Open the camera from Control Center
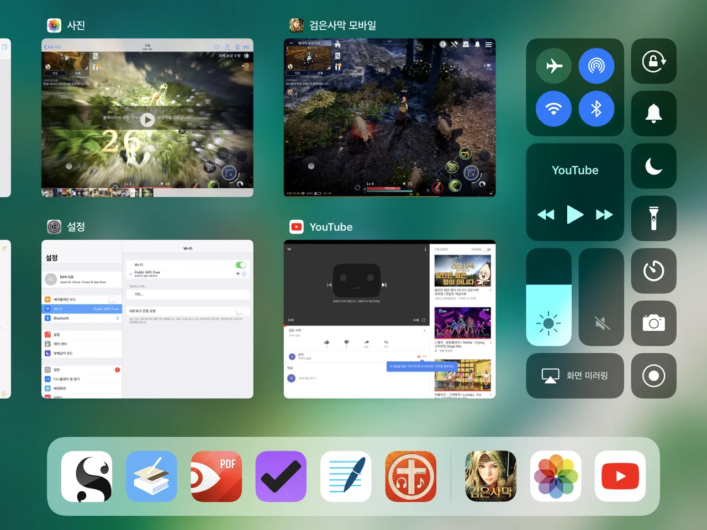 (x=654, y=323)
